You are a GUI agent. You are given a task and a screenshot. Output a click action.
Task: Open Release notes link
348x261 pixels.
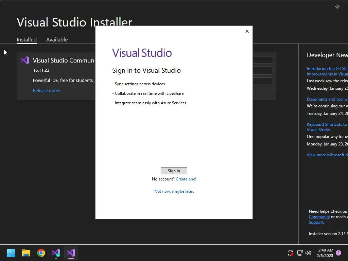(x=46, y=90)
